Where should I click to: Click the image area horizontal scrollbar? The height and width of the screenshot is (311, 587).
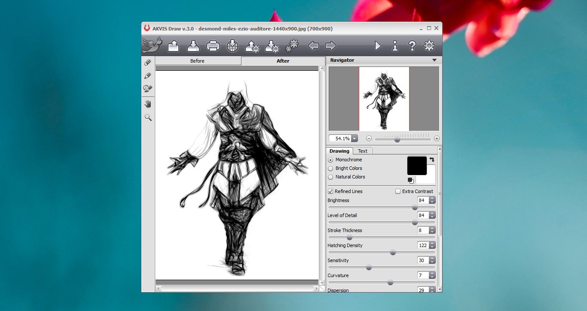[x=237, y=289]
